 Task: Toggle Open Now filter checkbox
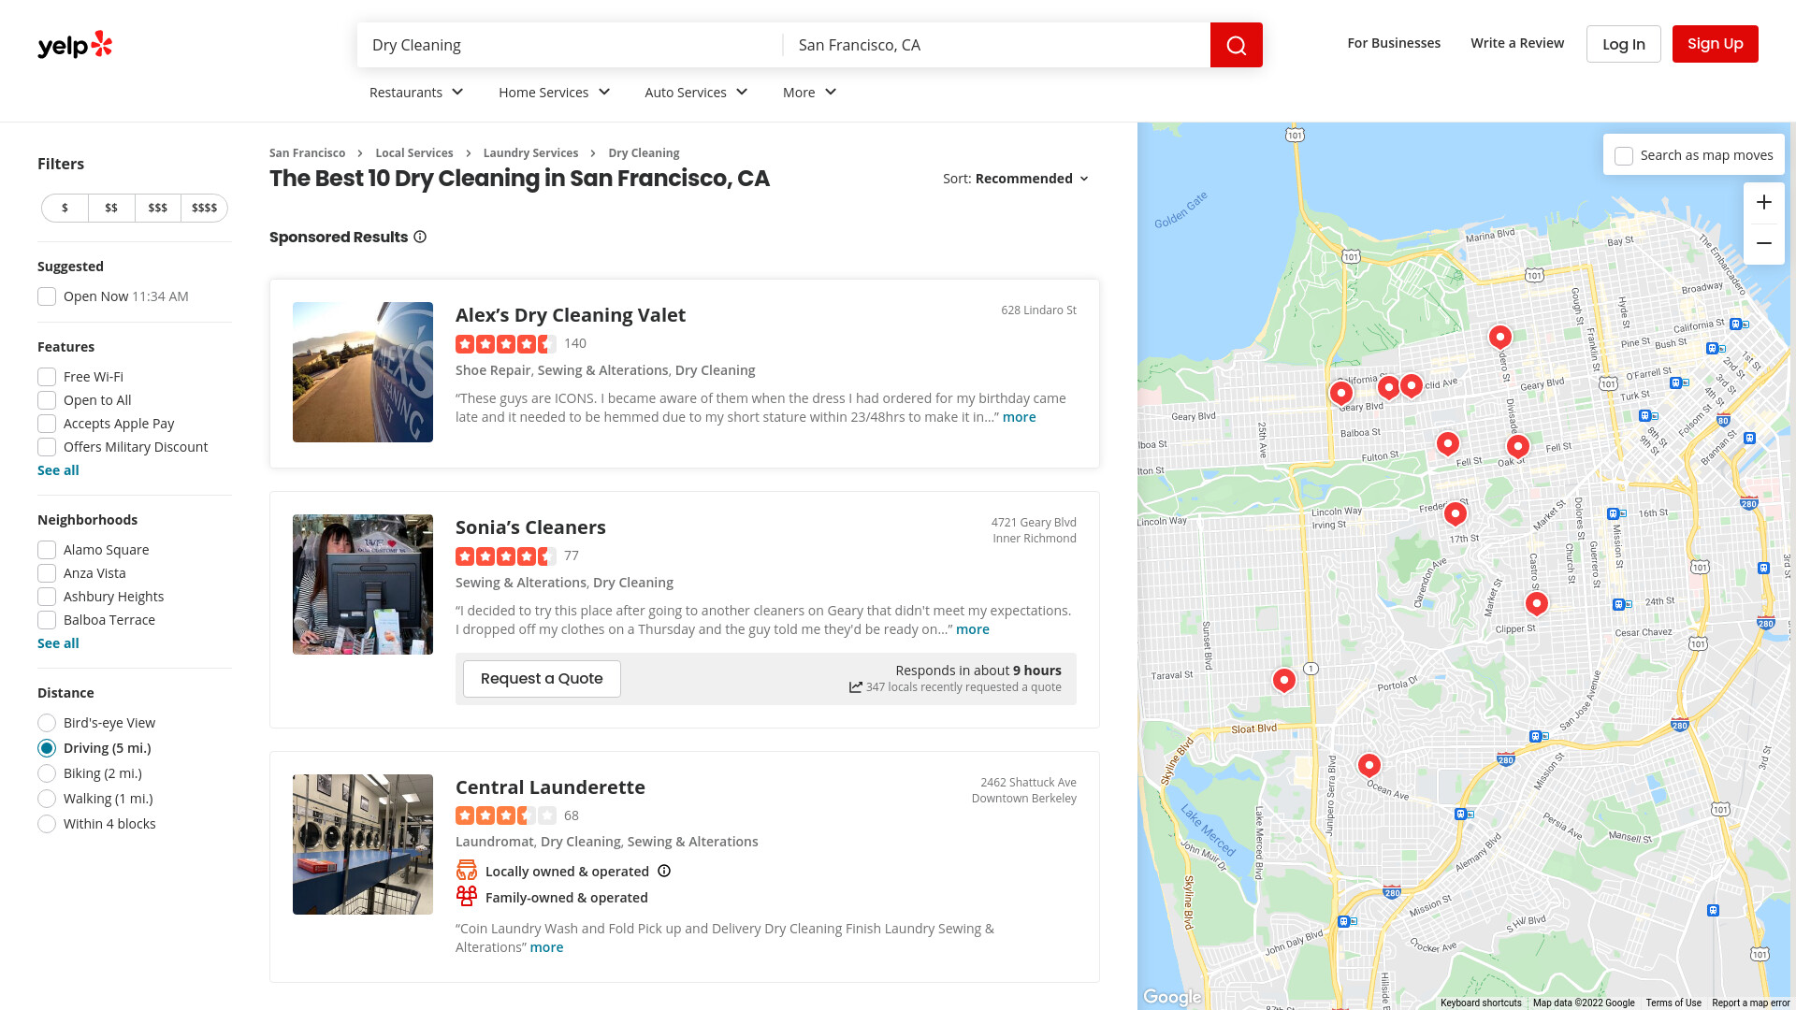(x=47, y=296)
